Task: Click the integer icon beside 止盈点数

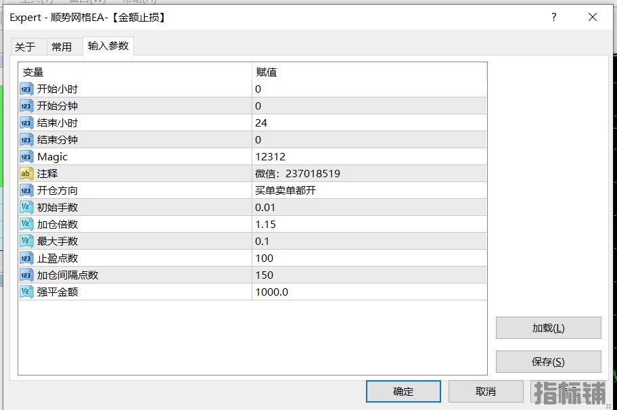Action: pos(26,258)
